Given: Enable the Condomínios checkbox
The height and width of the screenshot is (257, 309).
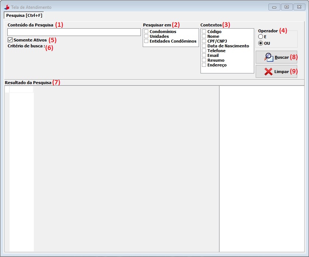Looking at the screenshot, I should click(146, 32).
